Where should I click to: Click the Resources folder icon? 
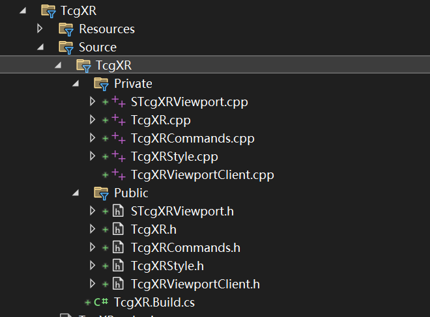click(x=66, y=29)
